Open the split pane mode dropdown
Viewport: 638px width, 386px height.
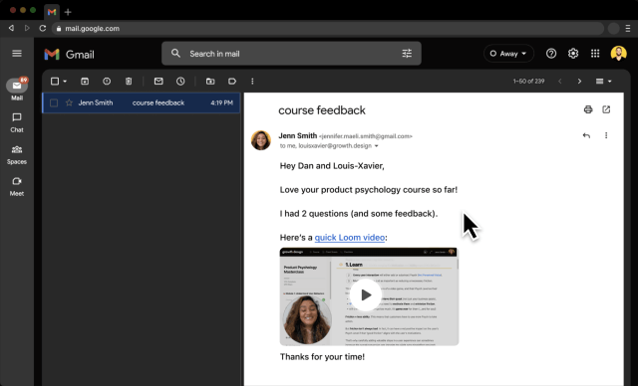coord(604,82)
